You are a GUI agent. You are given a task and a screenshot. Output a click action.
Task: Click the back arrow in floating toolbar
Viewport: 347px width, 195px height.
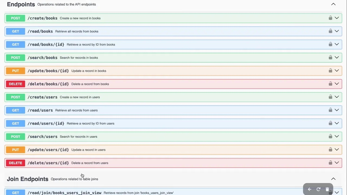(x=310, y=189)
